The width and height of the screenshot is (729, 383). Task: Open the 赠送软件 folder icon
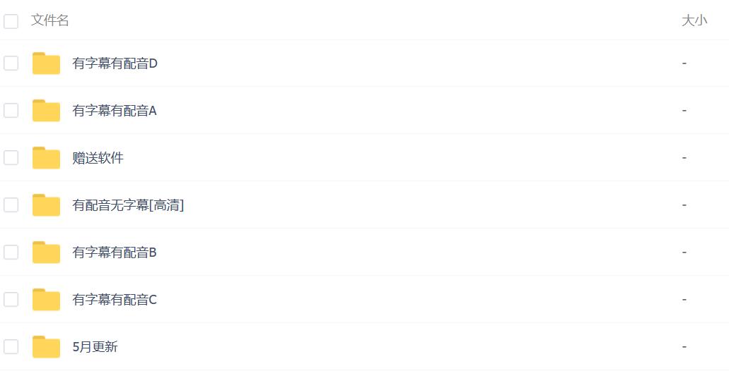point(46,158)
